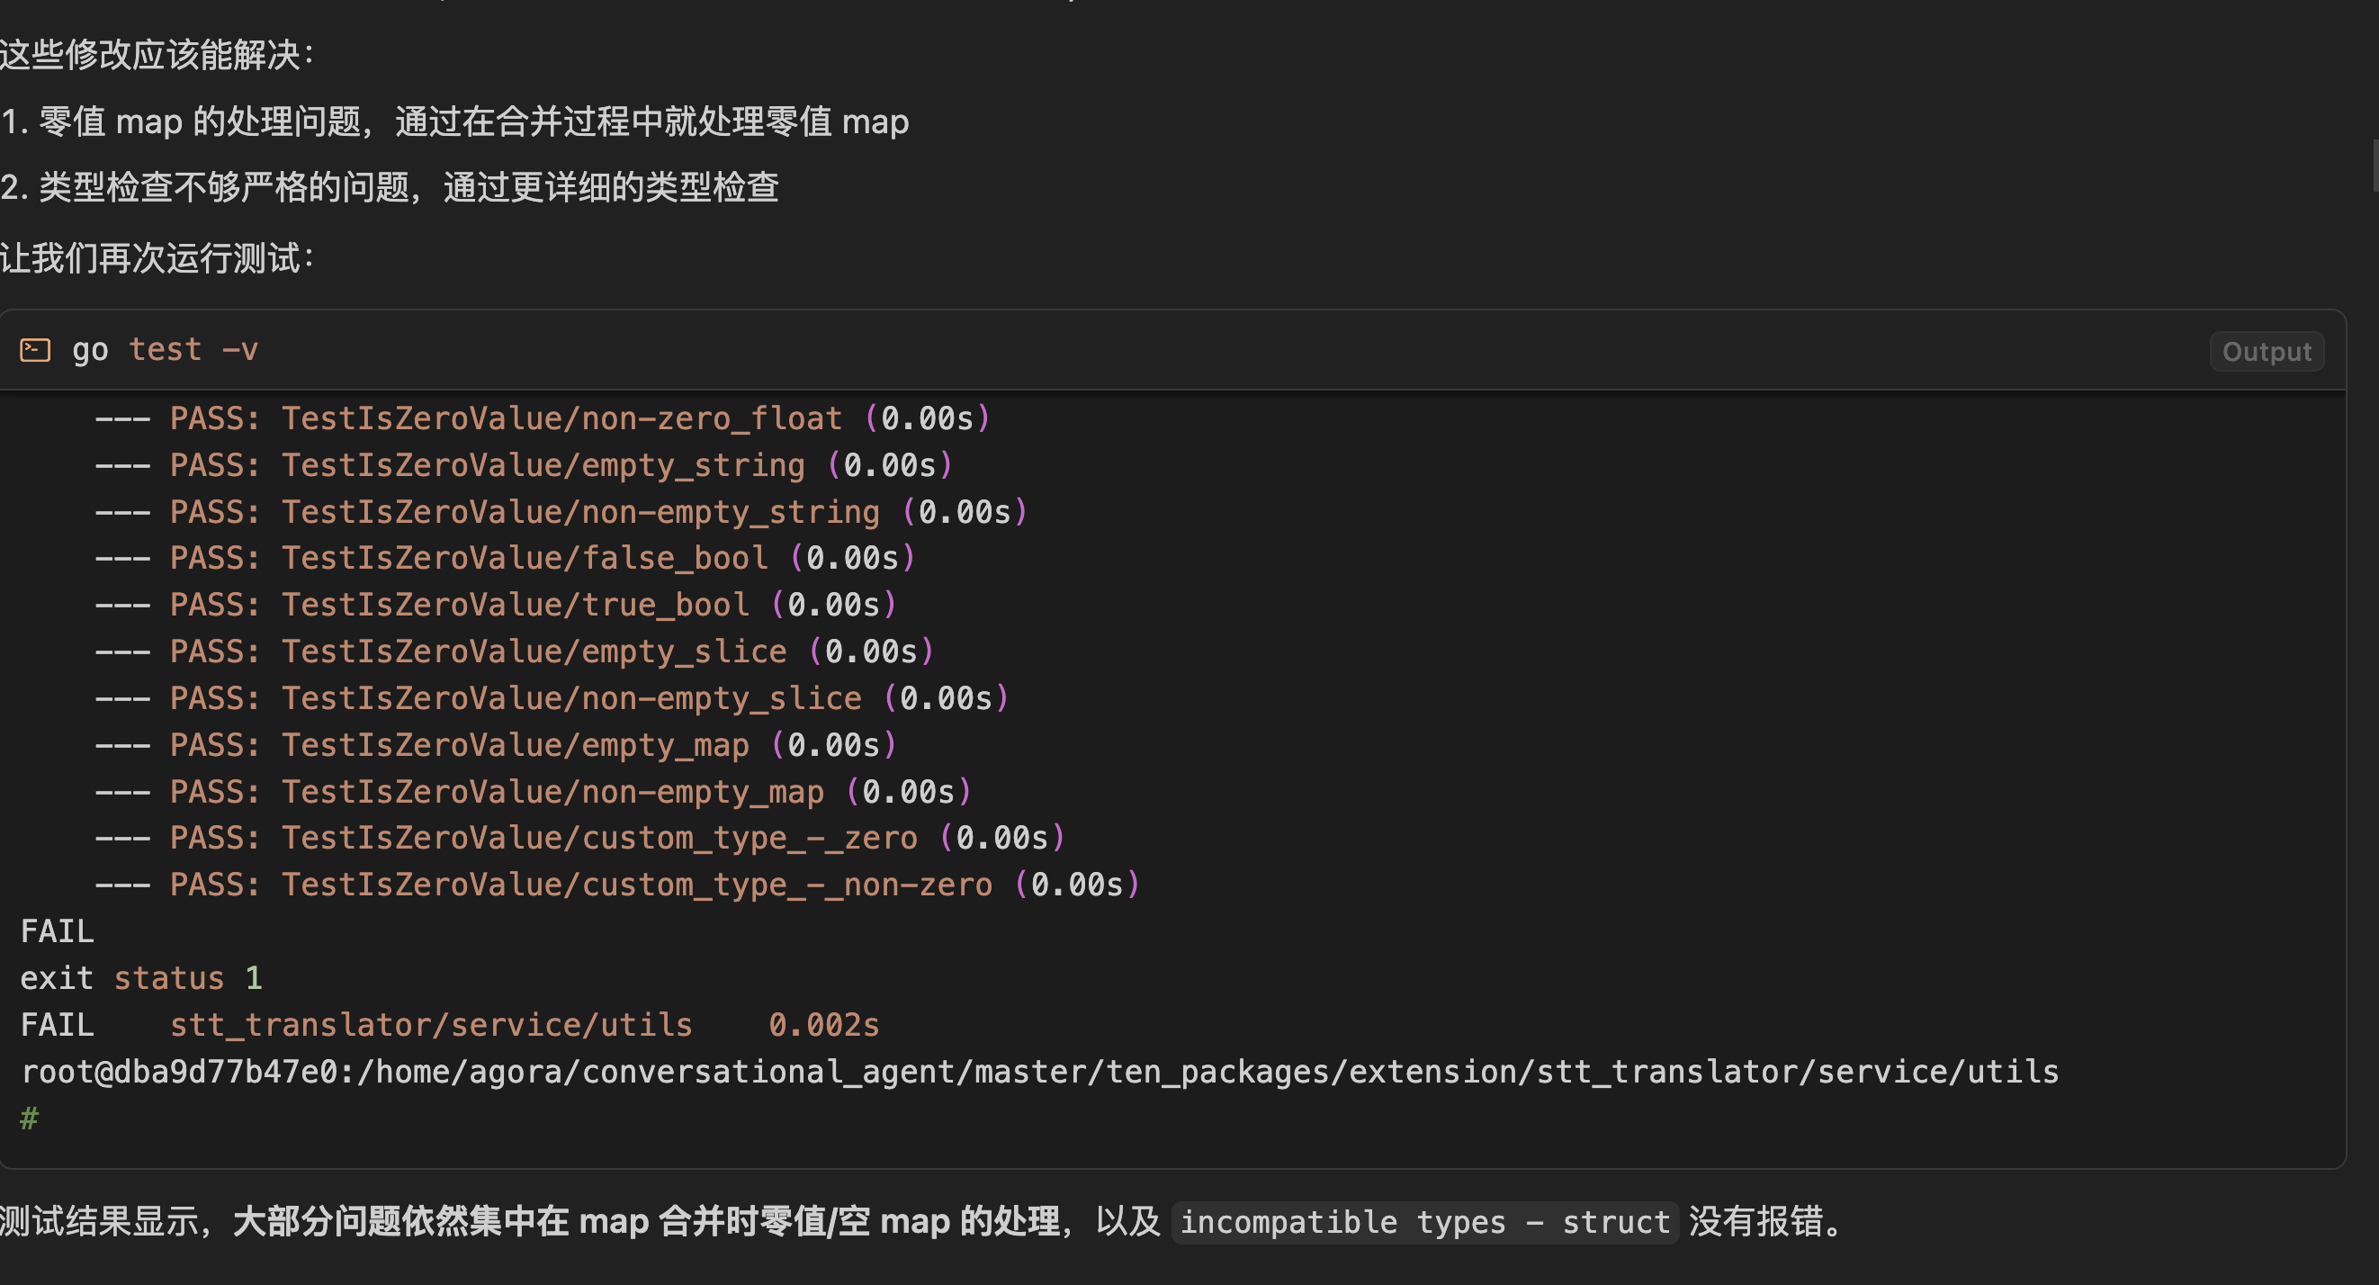Viewport: 2379px width, 1285px height.
Task: Click the incompatible types - struct code snippet
Action: (1424, 1222)
